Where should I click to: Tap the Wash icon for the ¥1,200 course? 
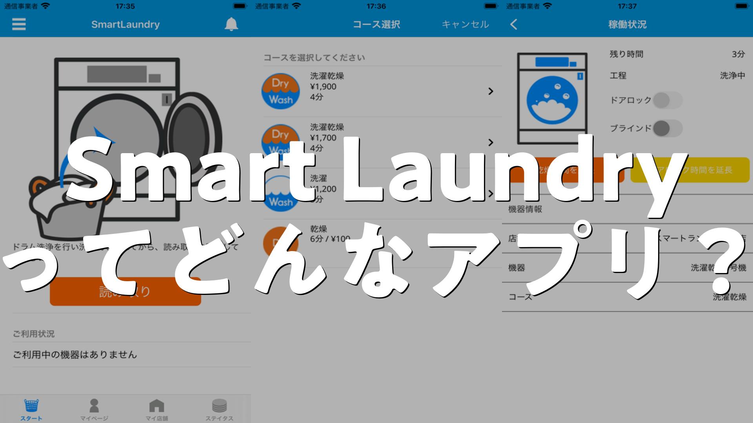[280, 193]
